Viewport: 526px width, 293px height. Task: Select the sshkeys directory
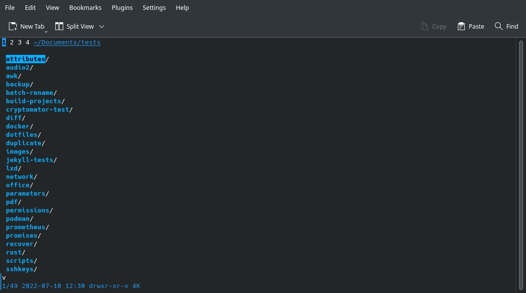pos(19,269)
